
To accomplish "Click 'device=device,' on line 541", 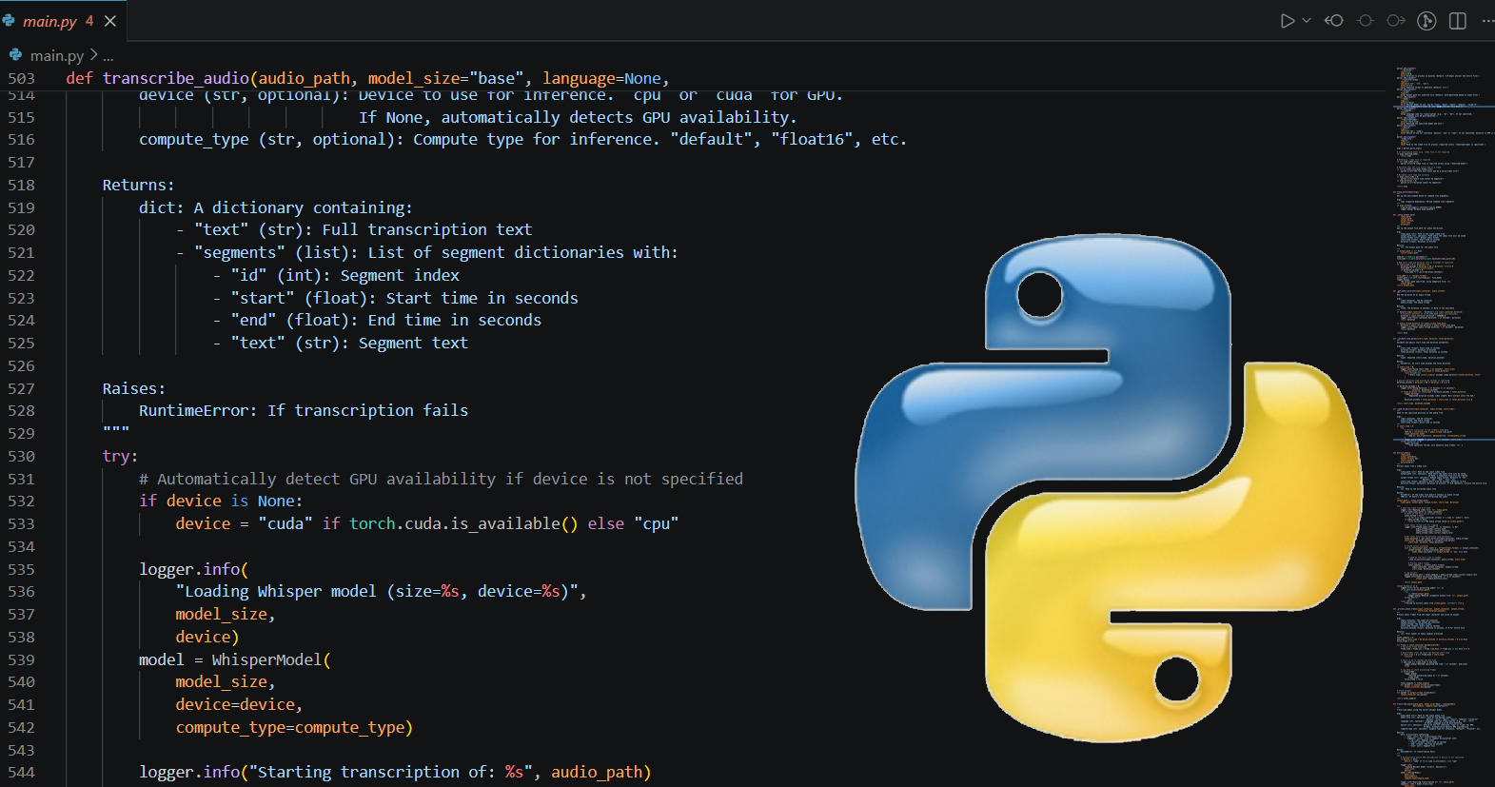I will (239, 705).
